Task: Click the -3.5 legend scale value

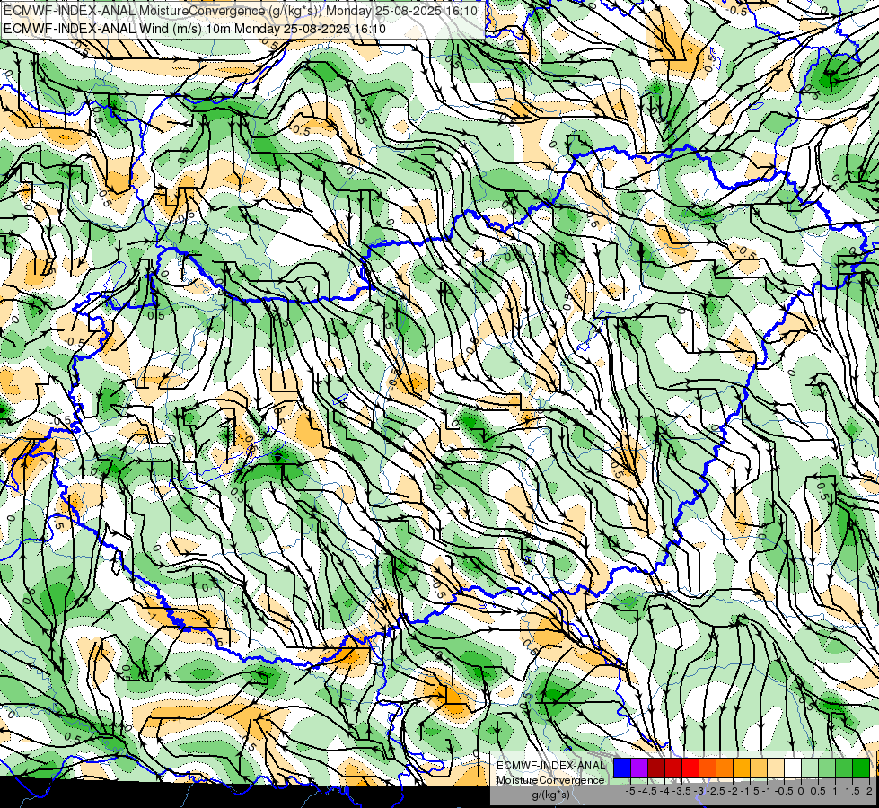Action: coord(681,791)
